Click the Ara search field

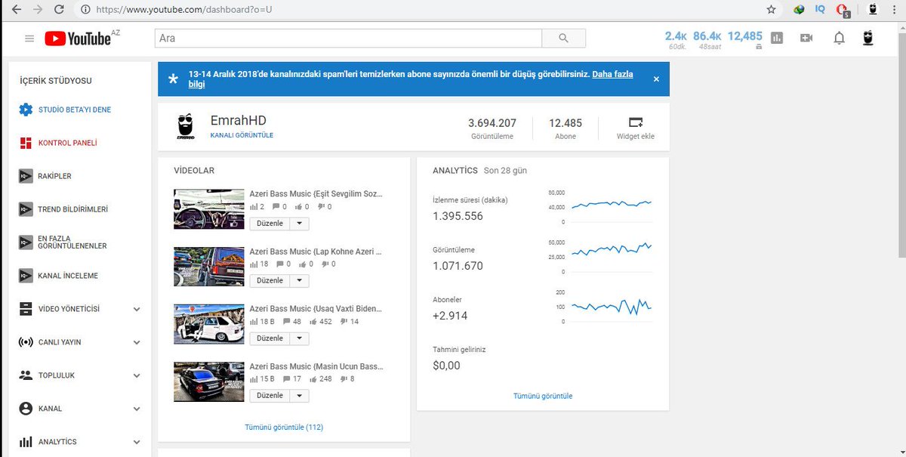pyautogui.click(x=348, y=39)
